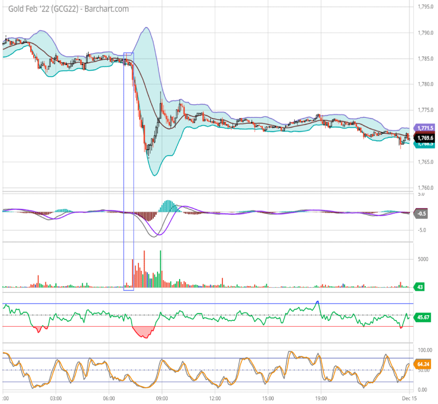Image resolution: width=438 pixels, height=404 pixels.
Task: Click the 03:00 time axis label
Action: pos(56,399)
